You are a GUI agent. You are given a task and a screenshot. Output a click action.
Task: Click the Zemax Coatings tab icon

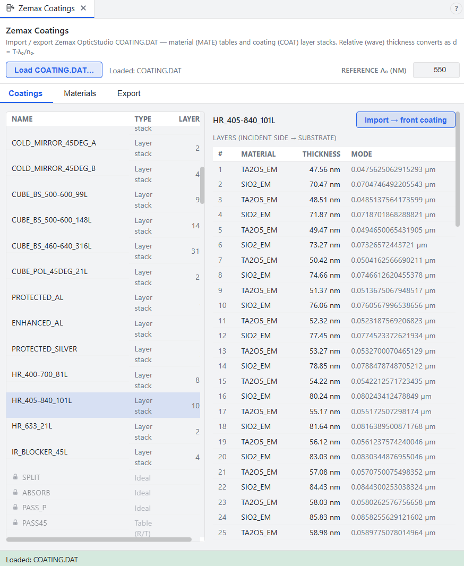click(x=11, y=8)
